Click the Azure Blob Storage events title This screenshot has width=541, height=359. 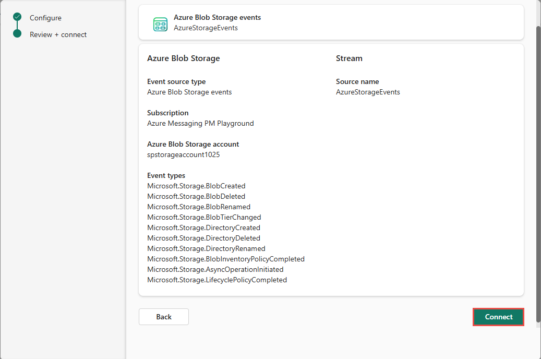coord(217,17)
